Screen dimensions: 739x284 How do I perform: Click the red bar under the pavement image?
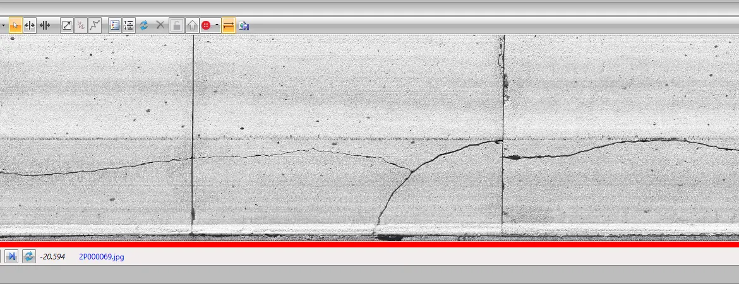pyautogui.click(x=369, y=244)
